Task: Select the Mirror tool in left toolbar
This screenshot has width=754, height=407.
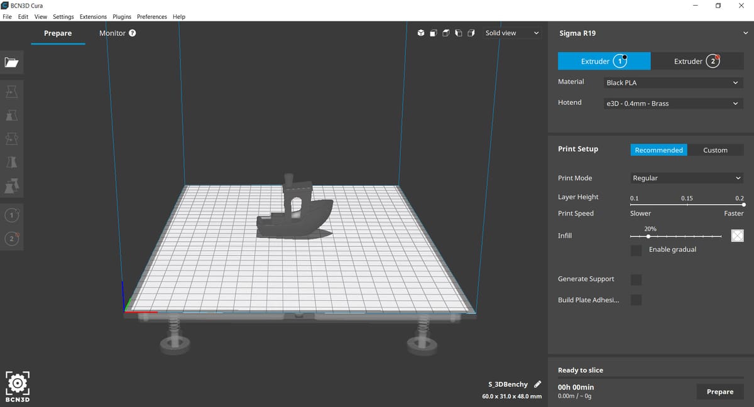Action: tap(11, 162)
